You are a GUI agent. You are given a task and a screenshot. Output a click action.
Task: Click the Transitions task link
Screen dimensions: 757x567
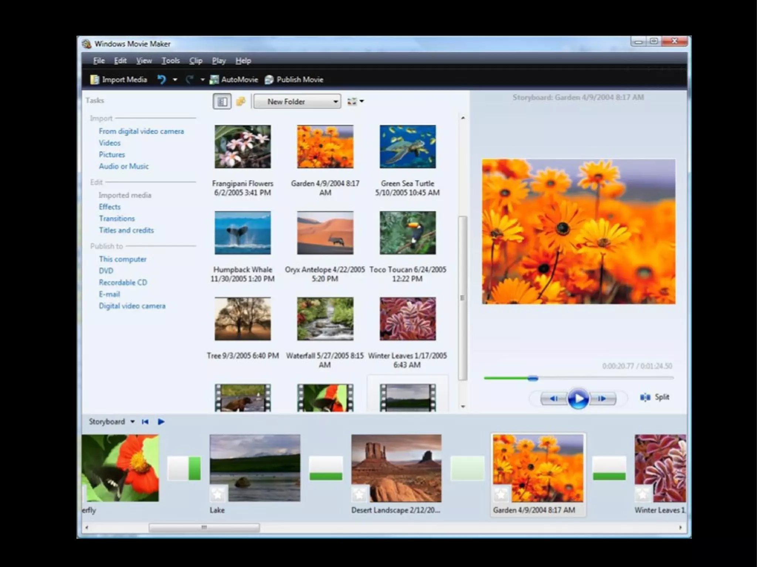[117, 219]
